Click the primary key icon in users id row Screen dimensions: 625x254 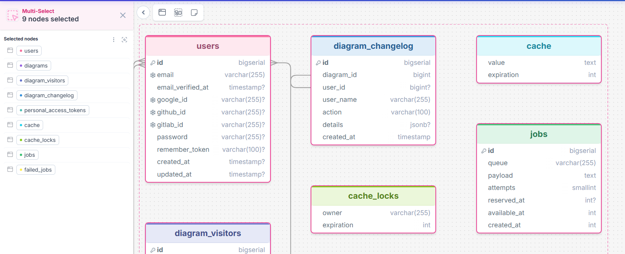point(153,63)
